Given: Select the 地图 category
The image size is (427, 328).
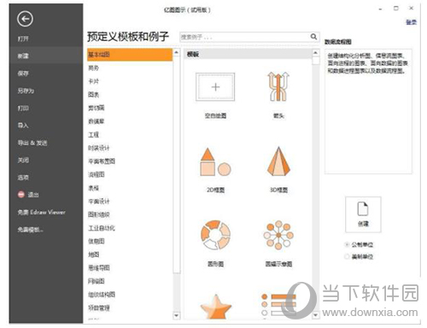Looking at the screenshot, I should pyautogui.click(x=93, y=255).
